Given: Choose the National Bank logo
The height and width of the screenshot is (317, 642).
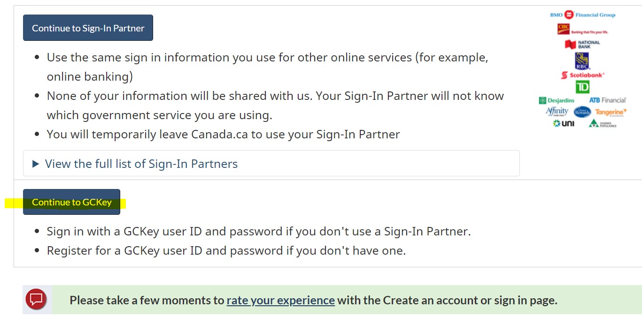Looking at the screenshot, I should pyautogui.click(x=582, y=45).
